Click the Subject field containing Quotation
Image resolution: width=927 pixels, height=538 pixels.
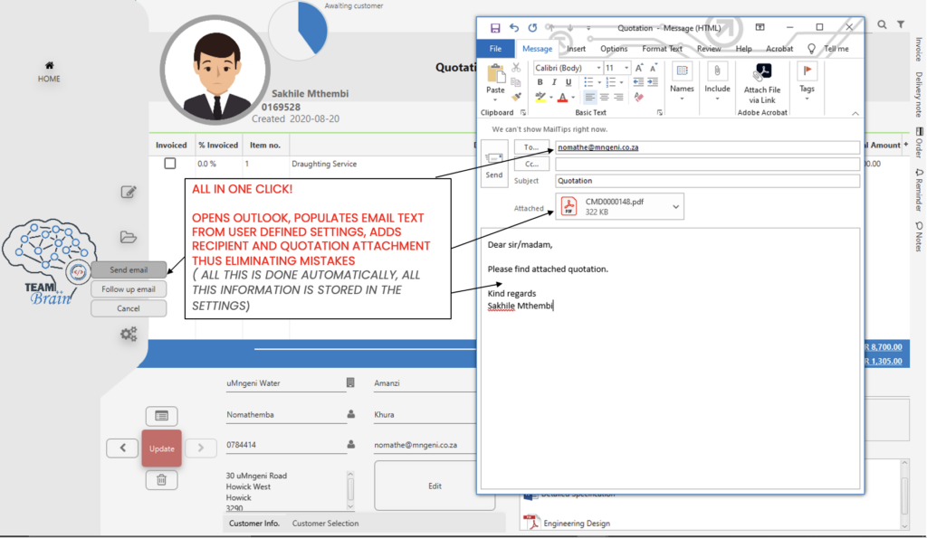click(x=707, y=181)
